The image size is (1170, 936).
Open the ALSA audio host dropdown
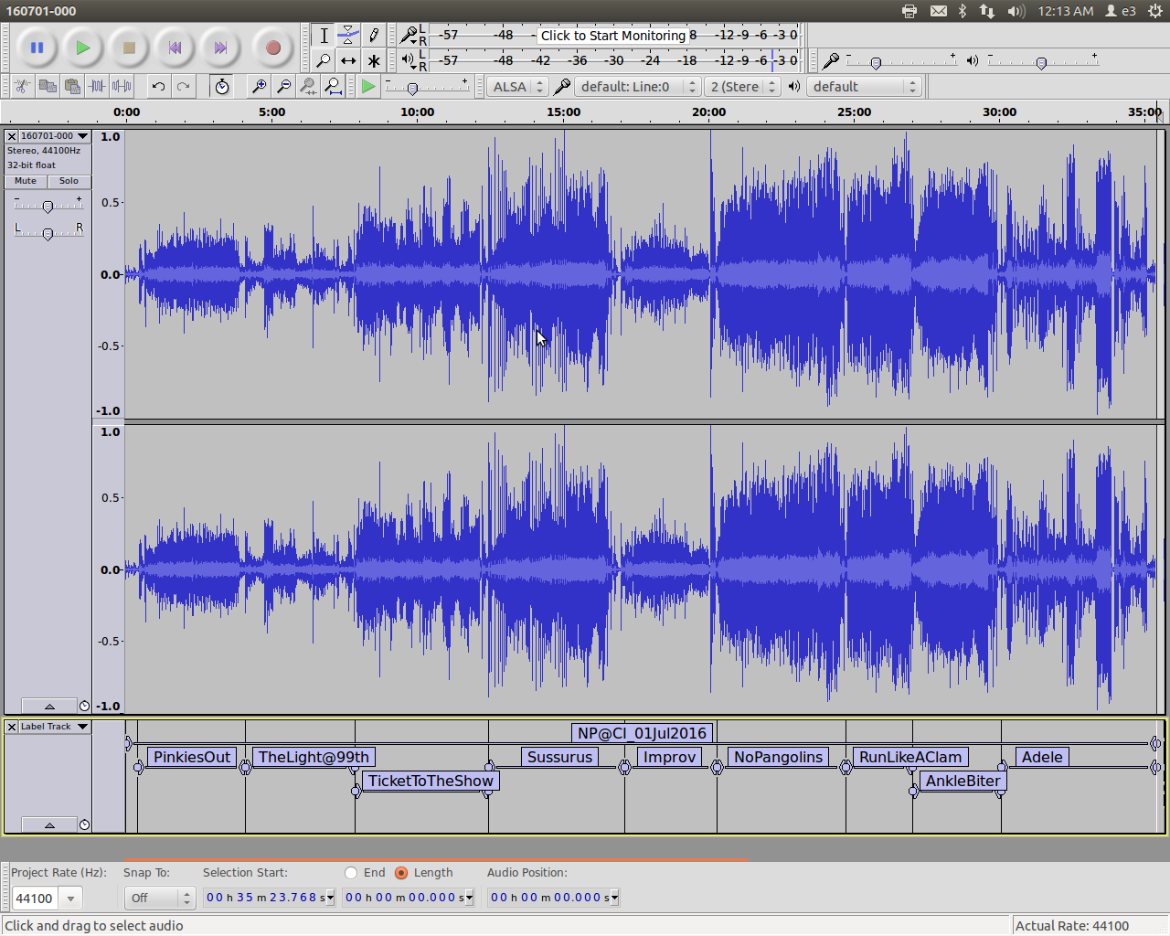tap(516, 87)
